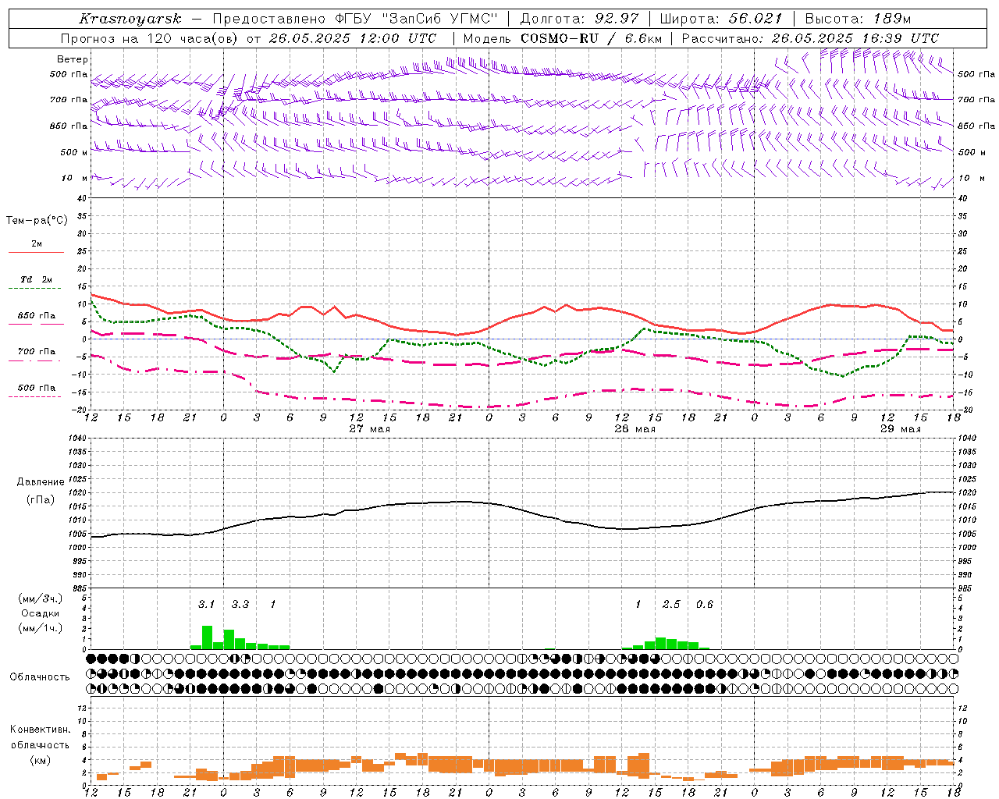Click the "(мм/3ч.)" precipitation unit label

(41, 598)
